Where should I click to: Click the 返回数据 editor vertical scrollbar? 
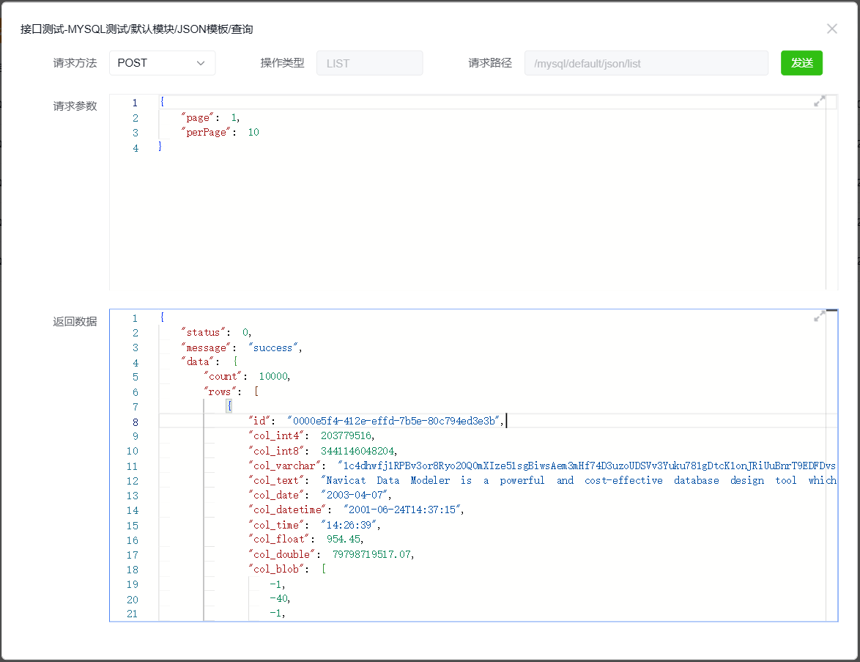[x=831, y=466]
